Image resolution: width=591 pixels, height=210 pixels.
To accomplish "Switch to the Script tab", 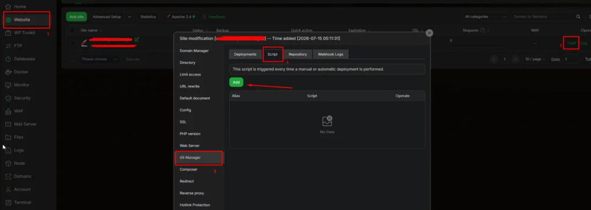I will coord(272,54).
